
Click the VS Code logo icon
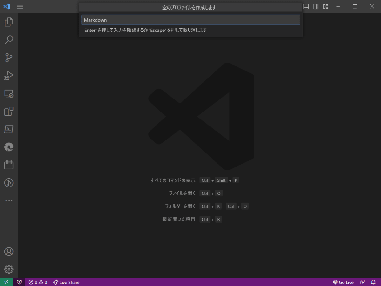(7, 6)
